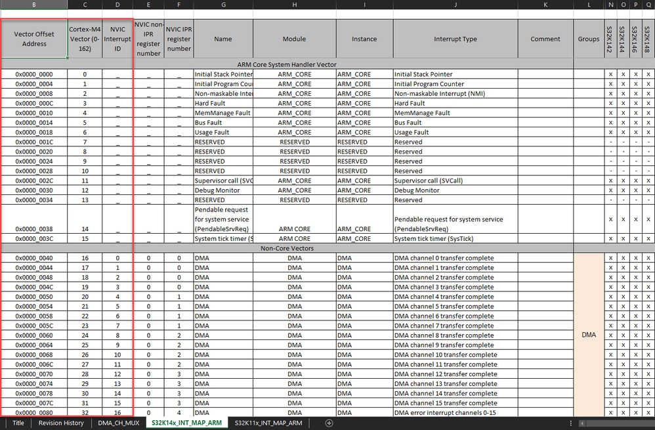Click the Interrupt Type header cell
655x430 pixels.
455,39
